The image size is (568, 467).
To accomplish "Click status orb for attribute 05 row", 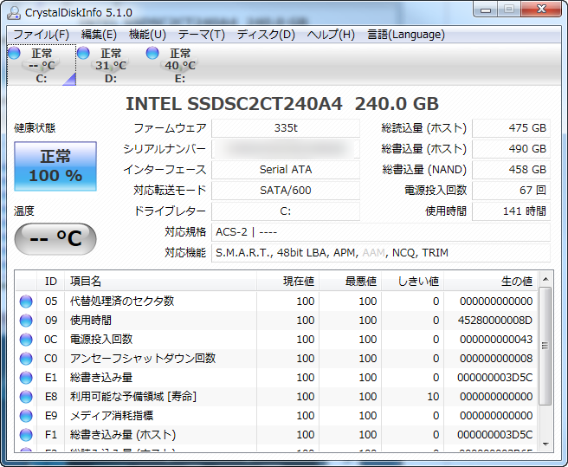I will (26, 301).
